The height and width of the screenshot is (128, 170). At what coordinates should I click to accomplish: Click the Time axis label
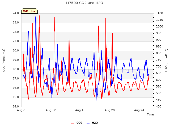[x=150, y=114]
